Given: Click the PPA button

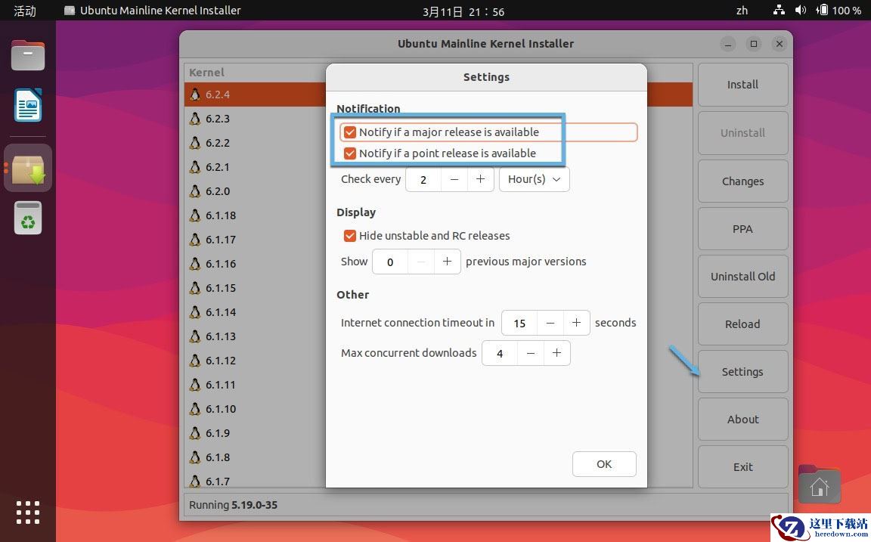Looking at the screenshot, I should (742, 229).
